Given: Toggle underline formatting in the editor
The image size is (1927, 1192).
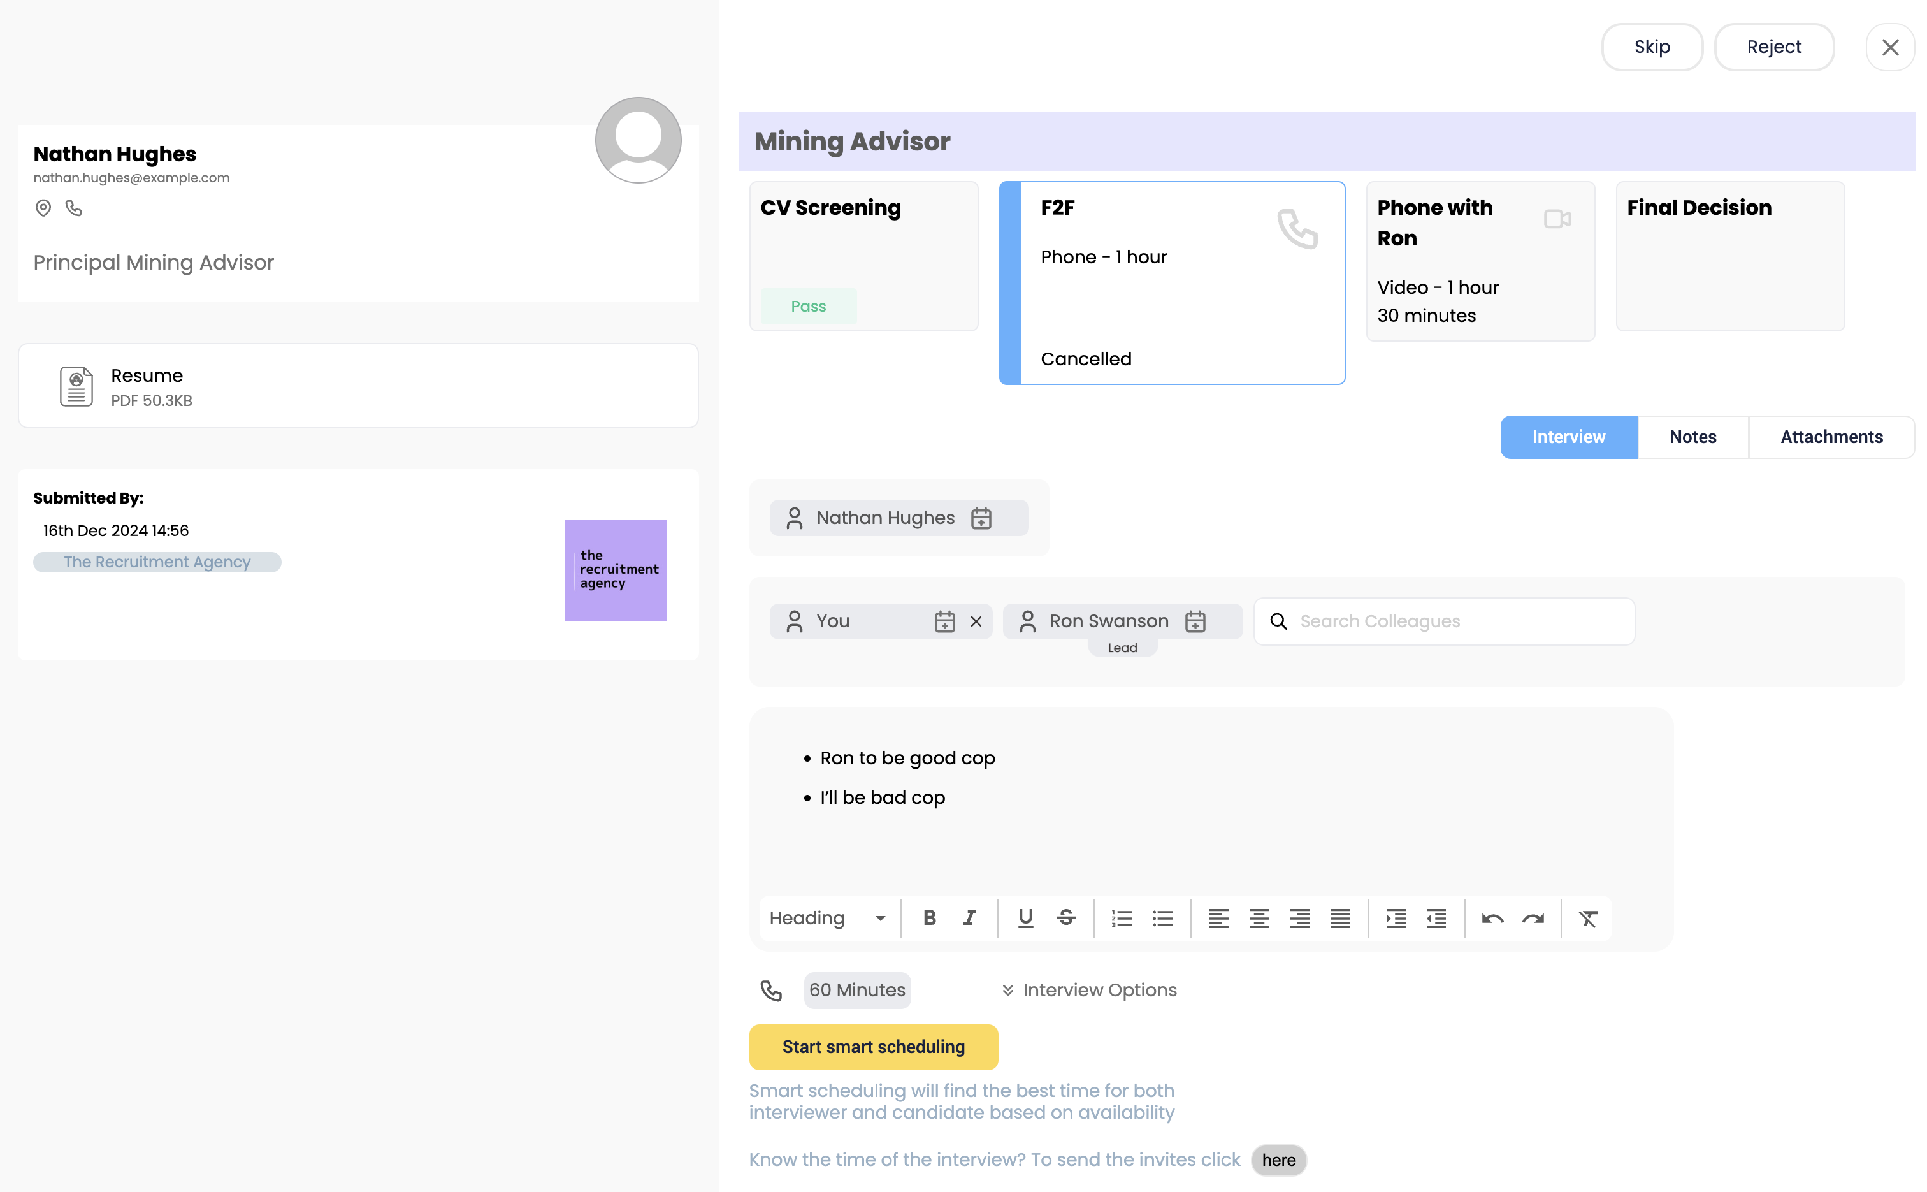Looking at the screenshot, I should (x=1025, y=918).
